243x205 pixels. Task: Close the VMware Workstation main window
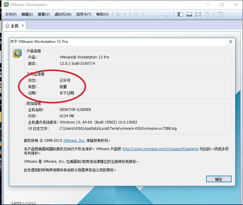pos(236,4)
